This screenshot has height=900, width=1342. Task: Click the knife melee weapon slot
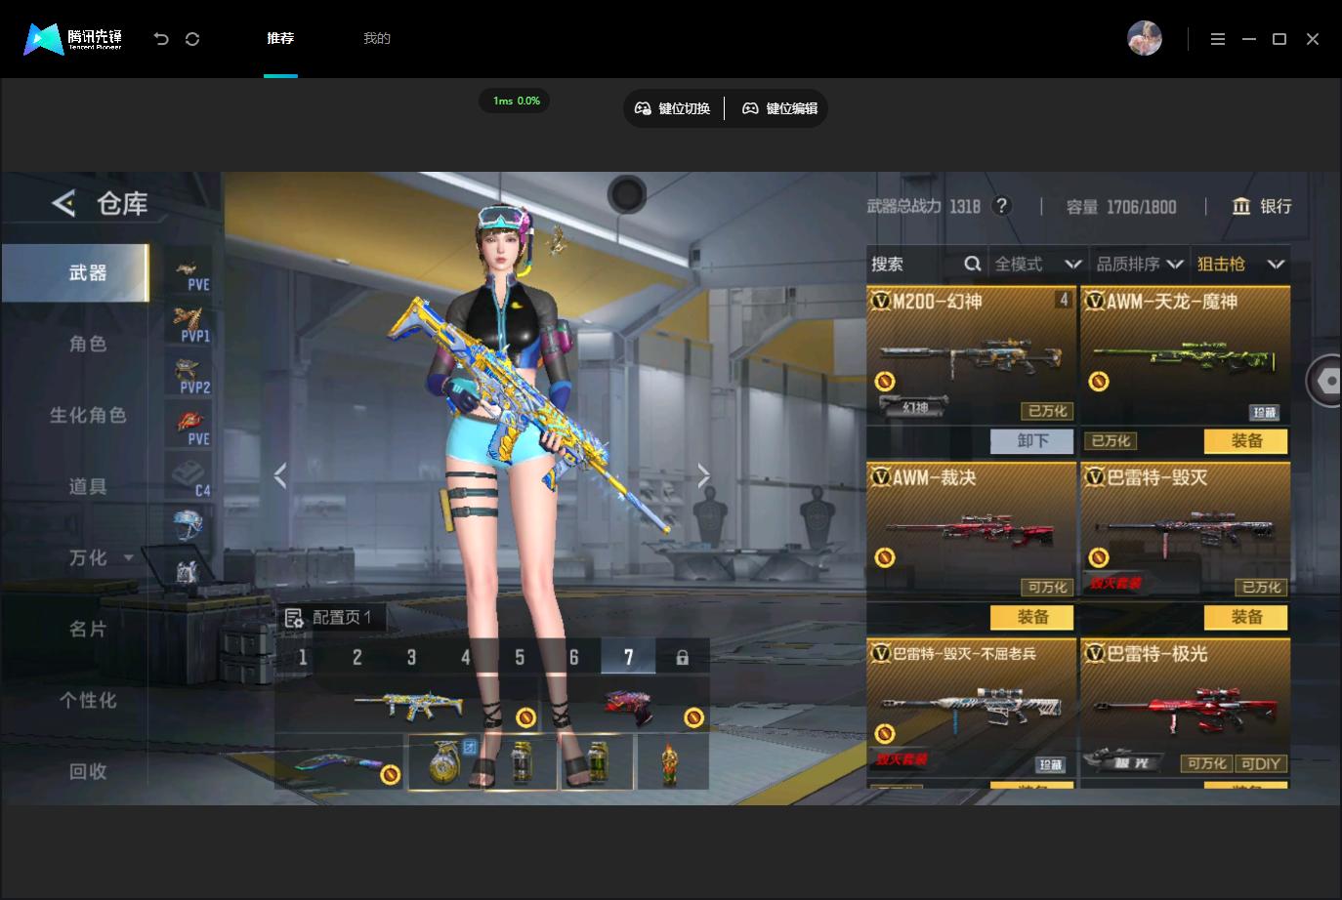[340, 763]
